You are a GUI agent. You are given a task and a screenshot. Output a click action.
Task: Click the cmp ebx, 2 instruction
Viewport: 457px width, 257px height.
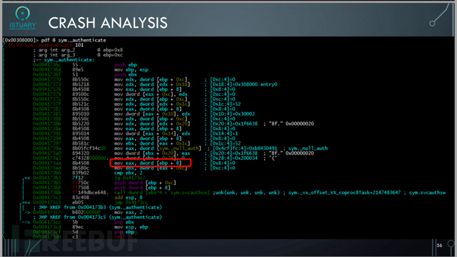(128, 172)
